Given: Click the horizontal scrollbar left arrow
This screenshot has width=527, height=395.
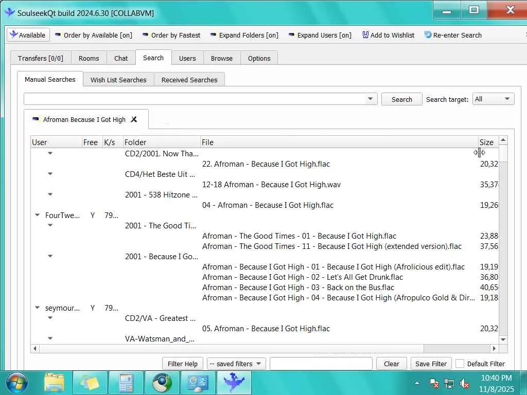Looking at the screenshot, I should (x=35, y=348).
